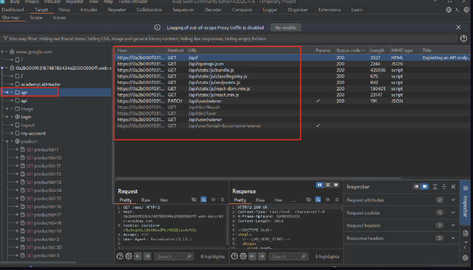The image size is (473, 270).
Task: Open Response panel hamburger menu
Action: [x=337, y=200]
